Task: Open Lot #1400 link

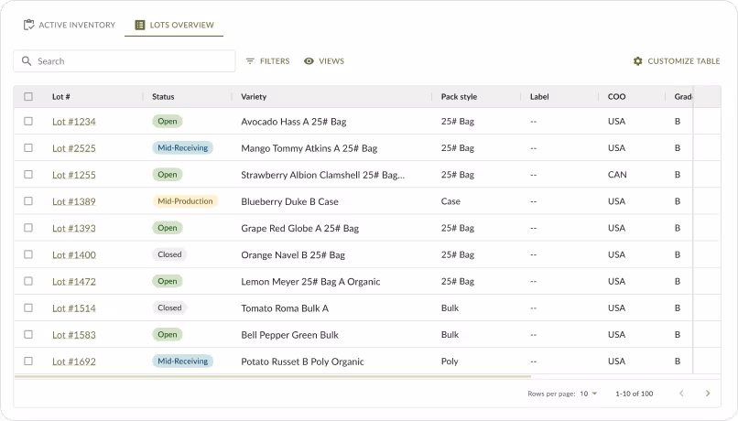Action: pos(74,255)
